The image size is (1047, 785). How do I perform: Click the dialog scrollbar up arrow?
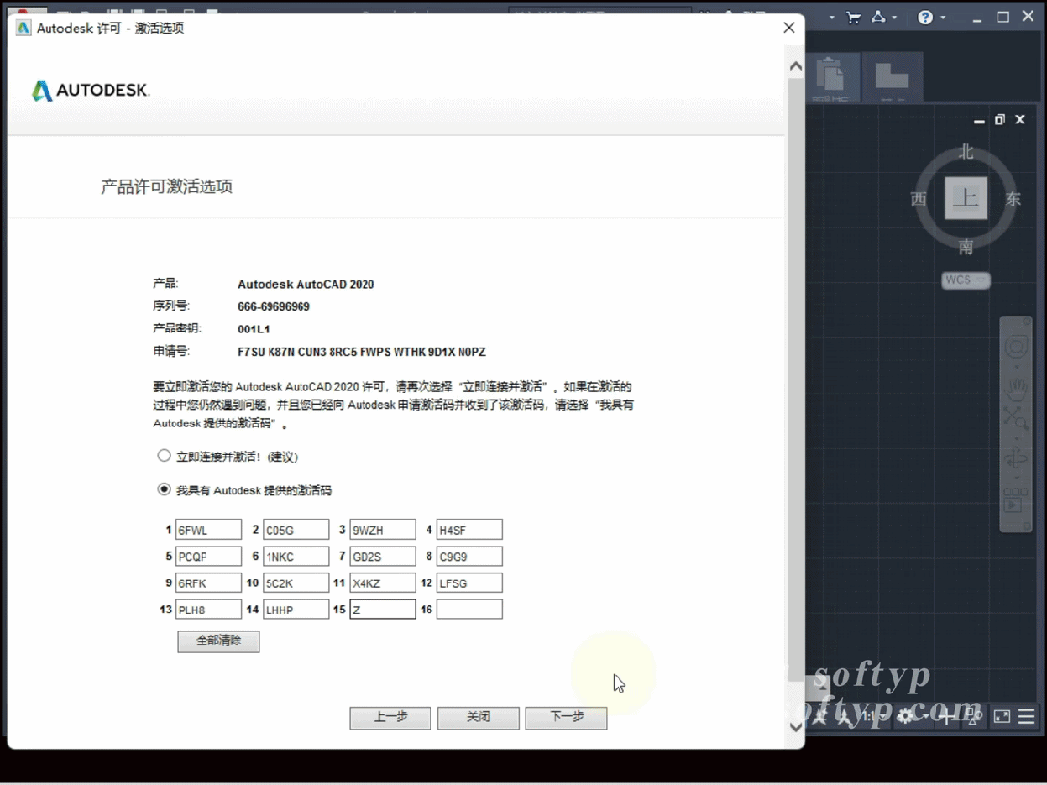795,66
